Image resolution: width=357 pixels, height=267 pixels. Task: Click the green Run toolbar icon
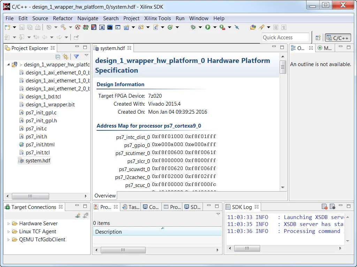pyautogui.click(x=207, y=28)
